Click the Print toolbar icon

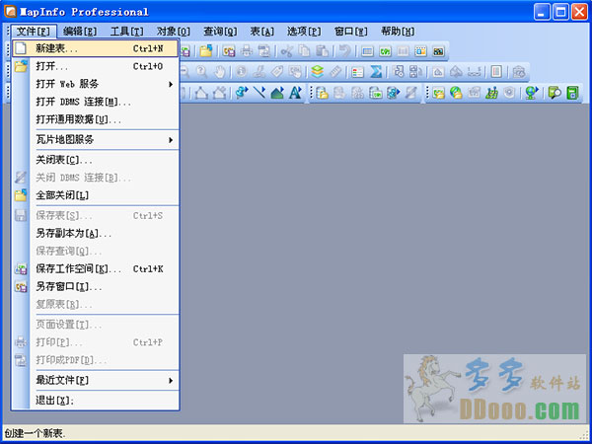pyautogui.click(x=247, y=51)
